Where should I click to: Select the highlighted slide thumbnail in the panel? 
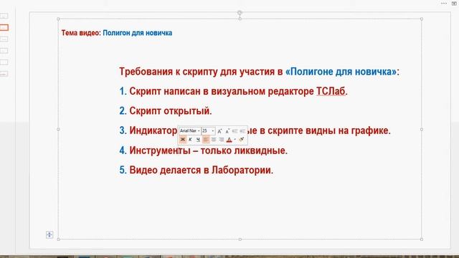pyautogui.click(x=4, y=27)
